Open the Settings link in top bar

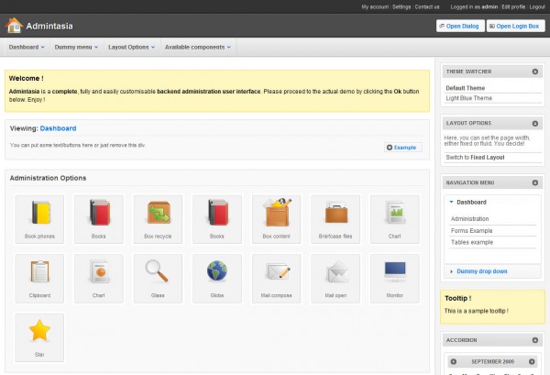(x=401, y=6)
